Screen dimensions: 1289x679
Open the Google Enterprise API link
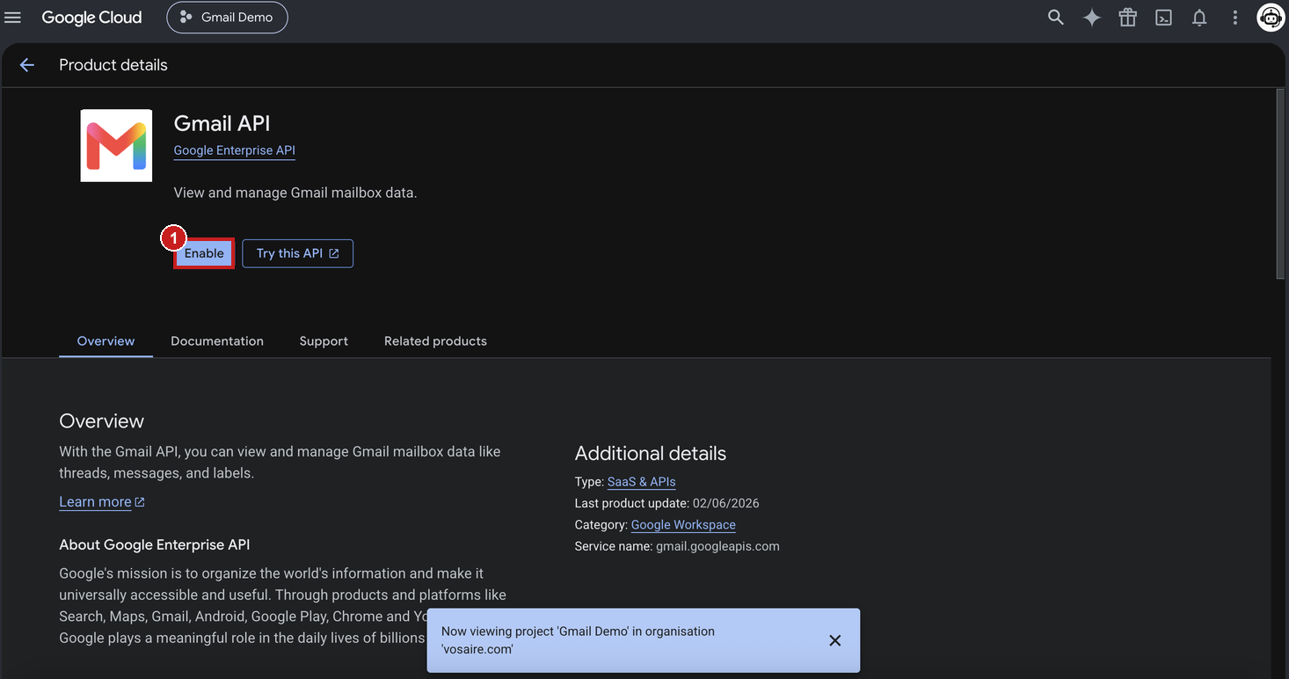(235, 150)
